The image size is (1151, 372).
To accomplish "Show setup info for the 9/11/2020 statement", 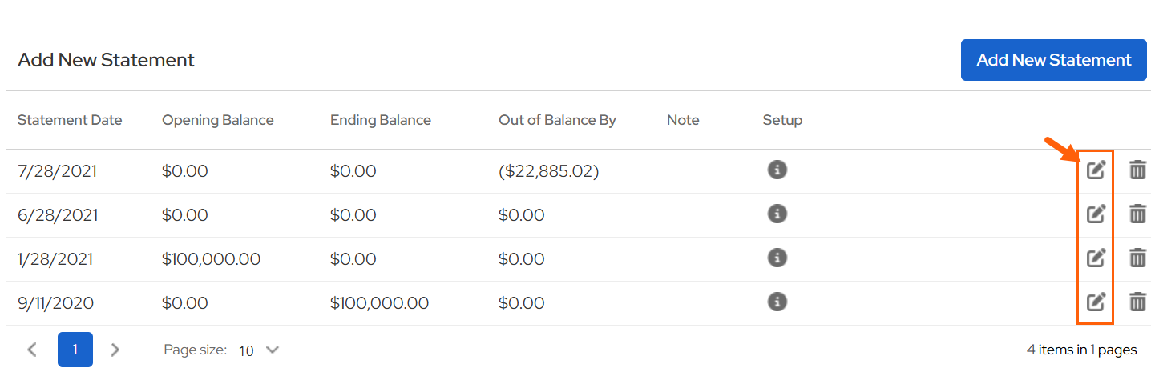I will (777, 302).
